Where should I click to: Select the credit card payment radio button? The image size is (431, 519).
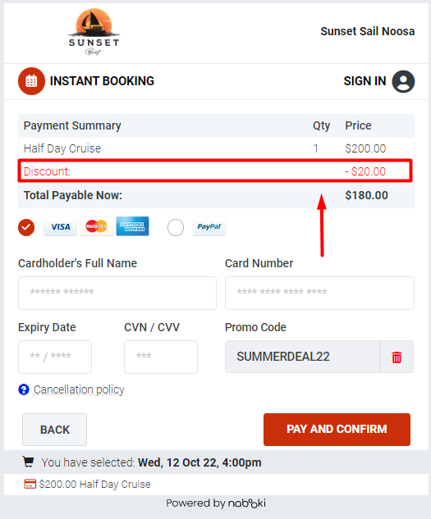(26, 227)
